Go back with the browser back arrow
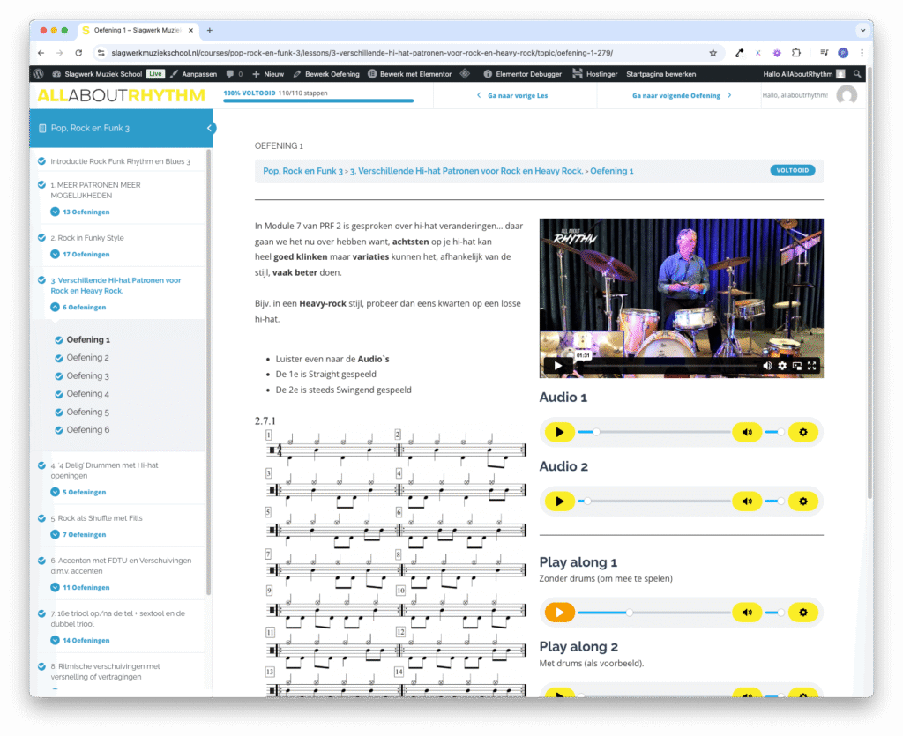The width and height of the screenshot is (903, 736). (x=41, y=53)
